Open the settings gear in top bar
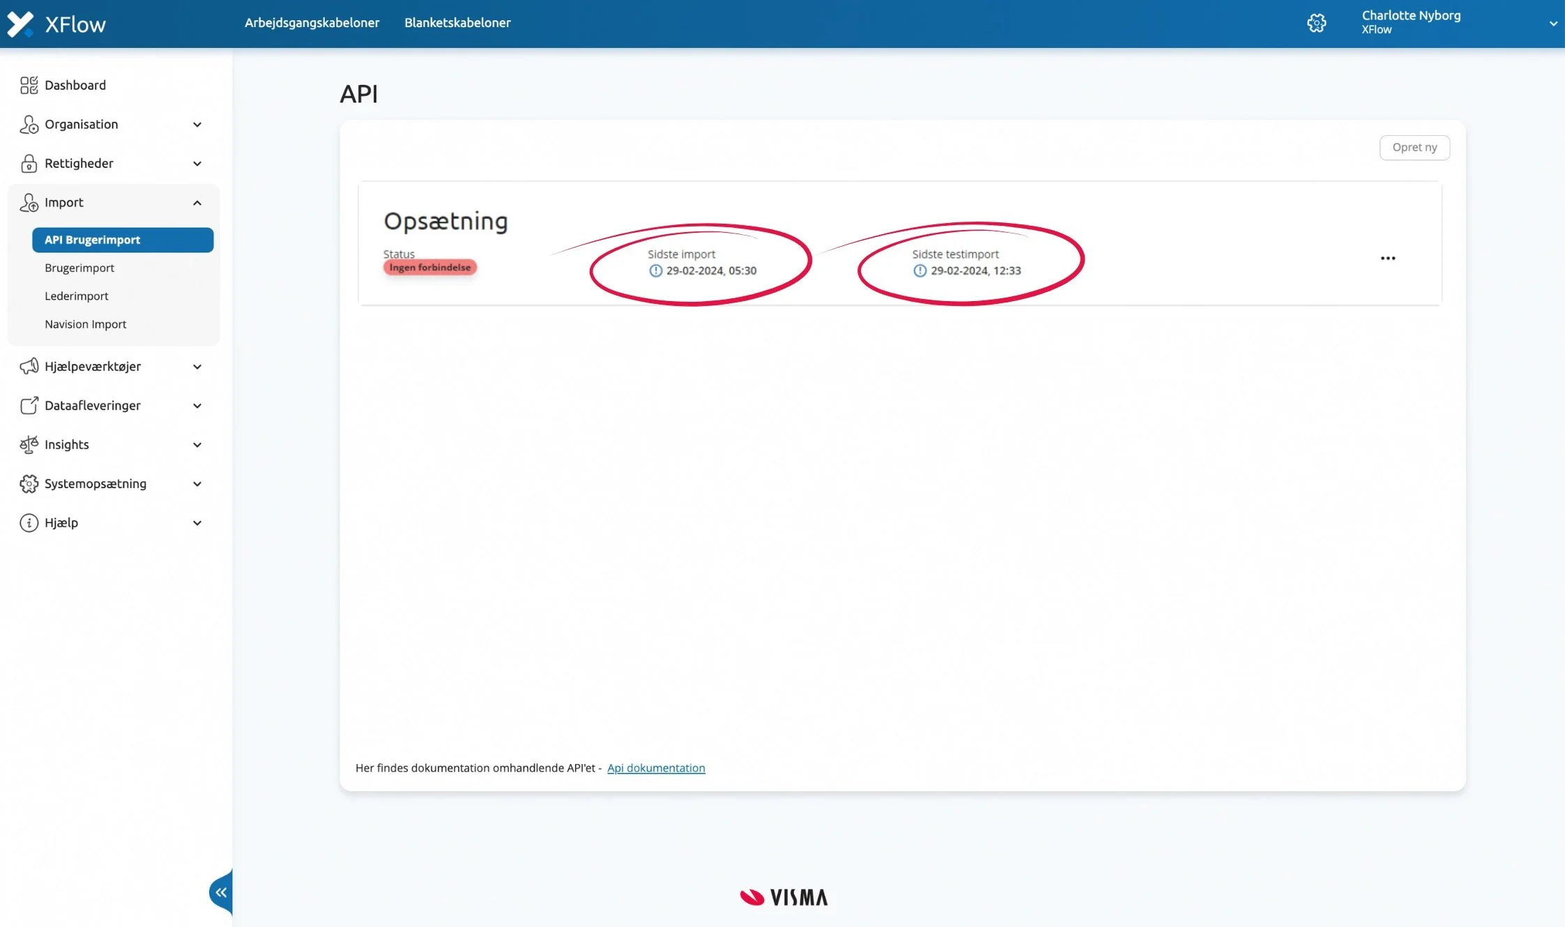This screenshot has height=927, width=1565. (x=1316, y=22)
